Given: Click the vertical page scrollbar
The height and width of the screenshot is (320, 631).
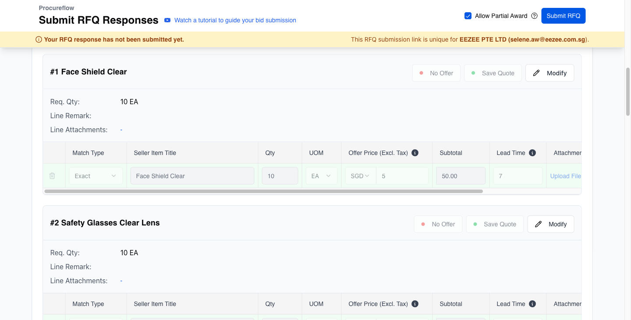Looking at the screenshot, I should [627, 91].
